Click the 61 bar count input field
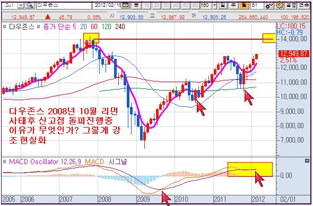313x206 pixels. pos(257,5)
